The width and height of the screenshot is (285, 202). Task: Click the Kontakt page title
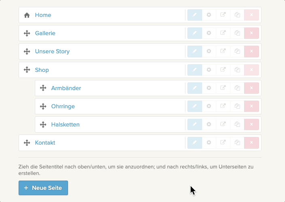click(x=45, y=143)
